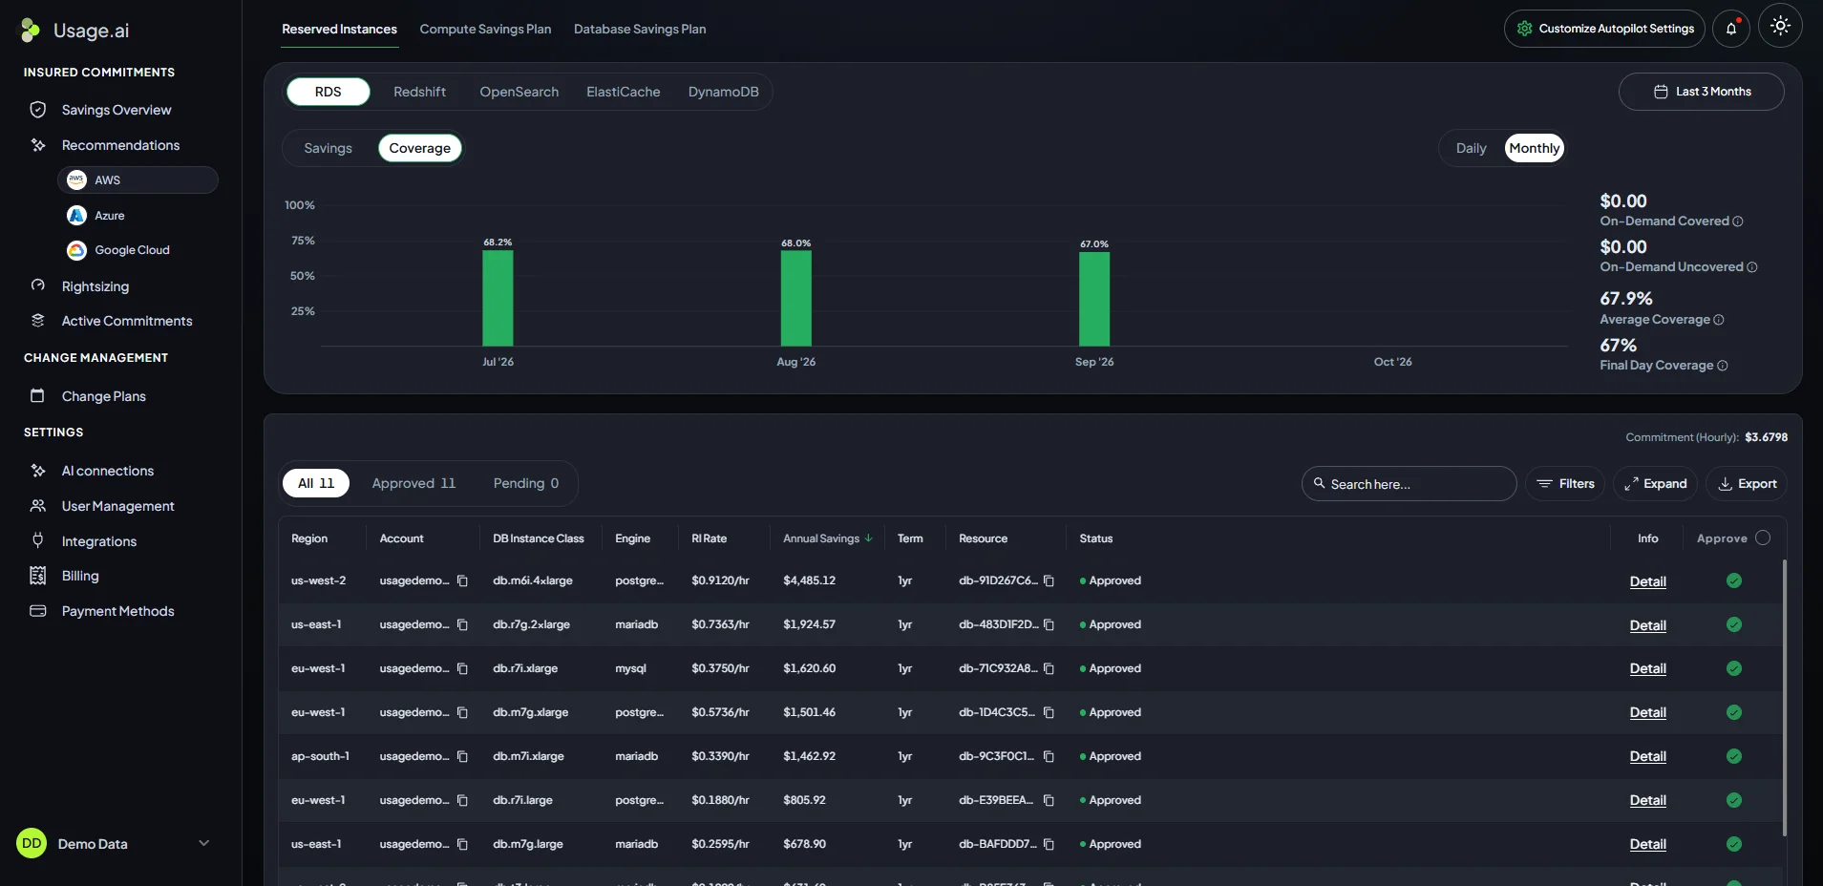Switch chart to Savings view
The height and width of the screenshot is (886, 1823).
point(329,148)
